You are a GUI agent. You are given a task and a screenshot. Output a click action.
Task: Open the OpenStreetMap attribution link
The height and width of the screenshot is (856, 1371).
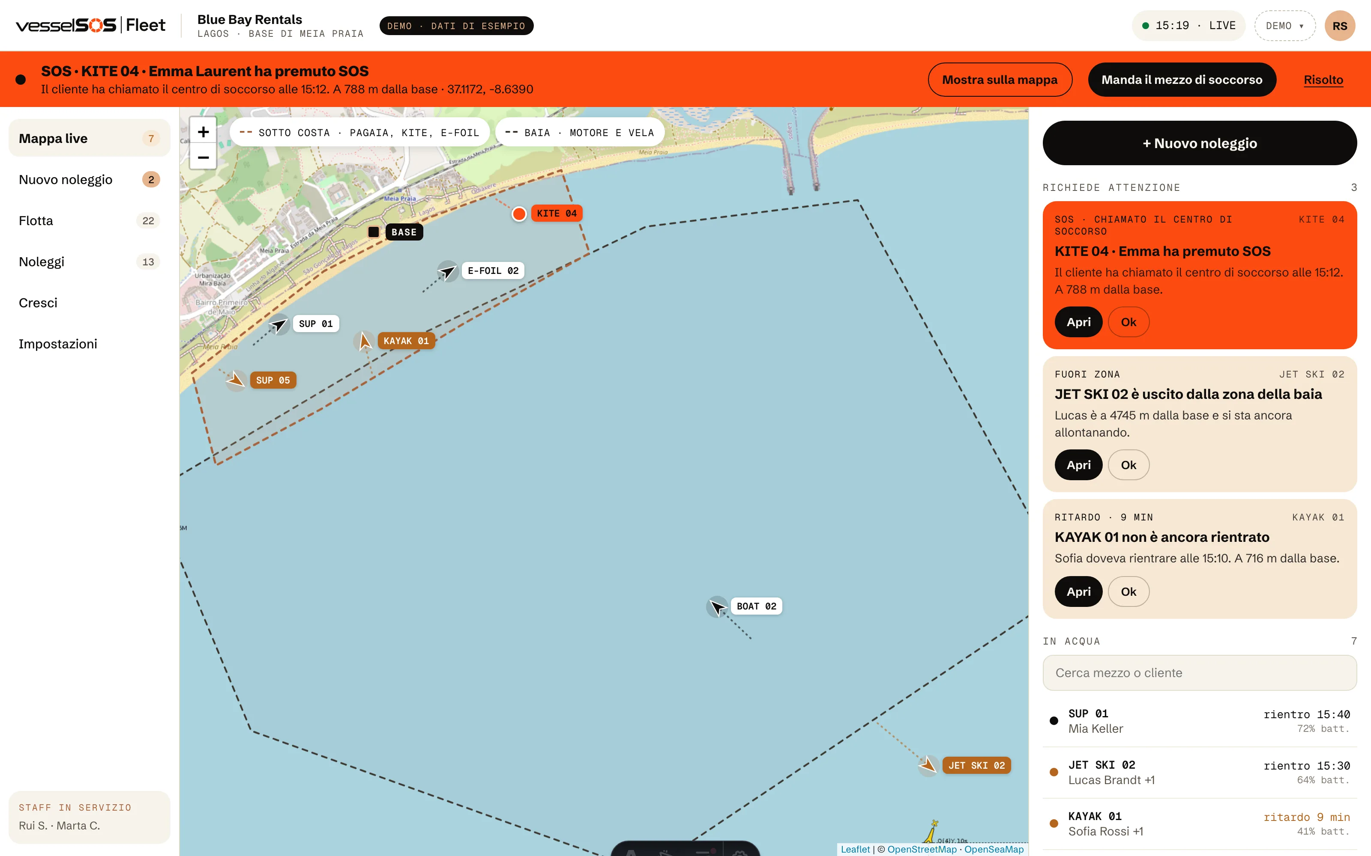click(x=922, y=849)
